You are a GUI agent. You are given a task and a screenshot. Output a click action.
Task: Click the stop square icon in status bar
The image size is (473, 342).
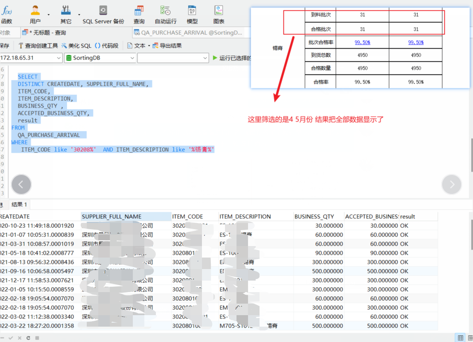point(37,338)
